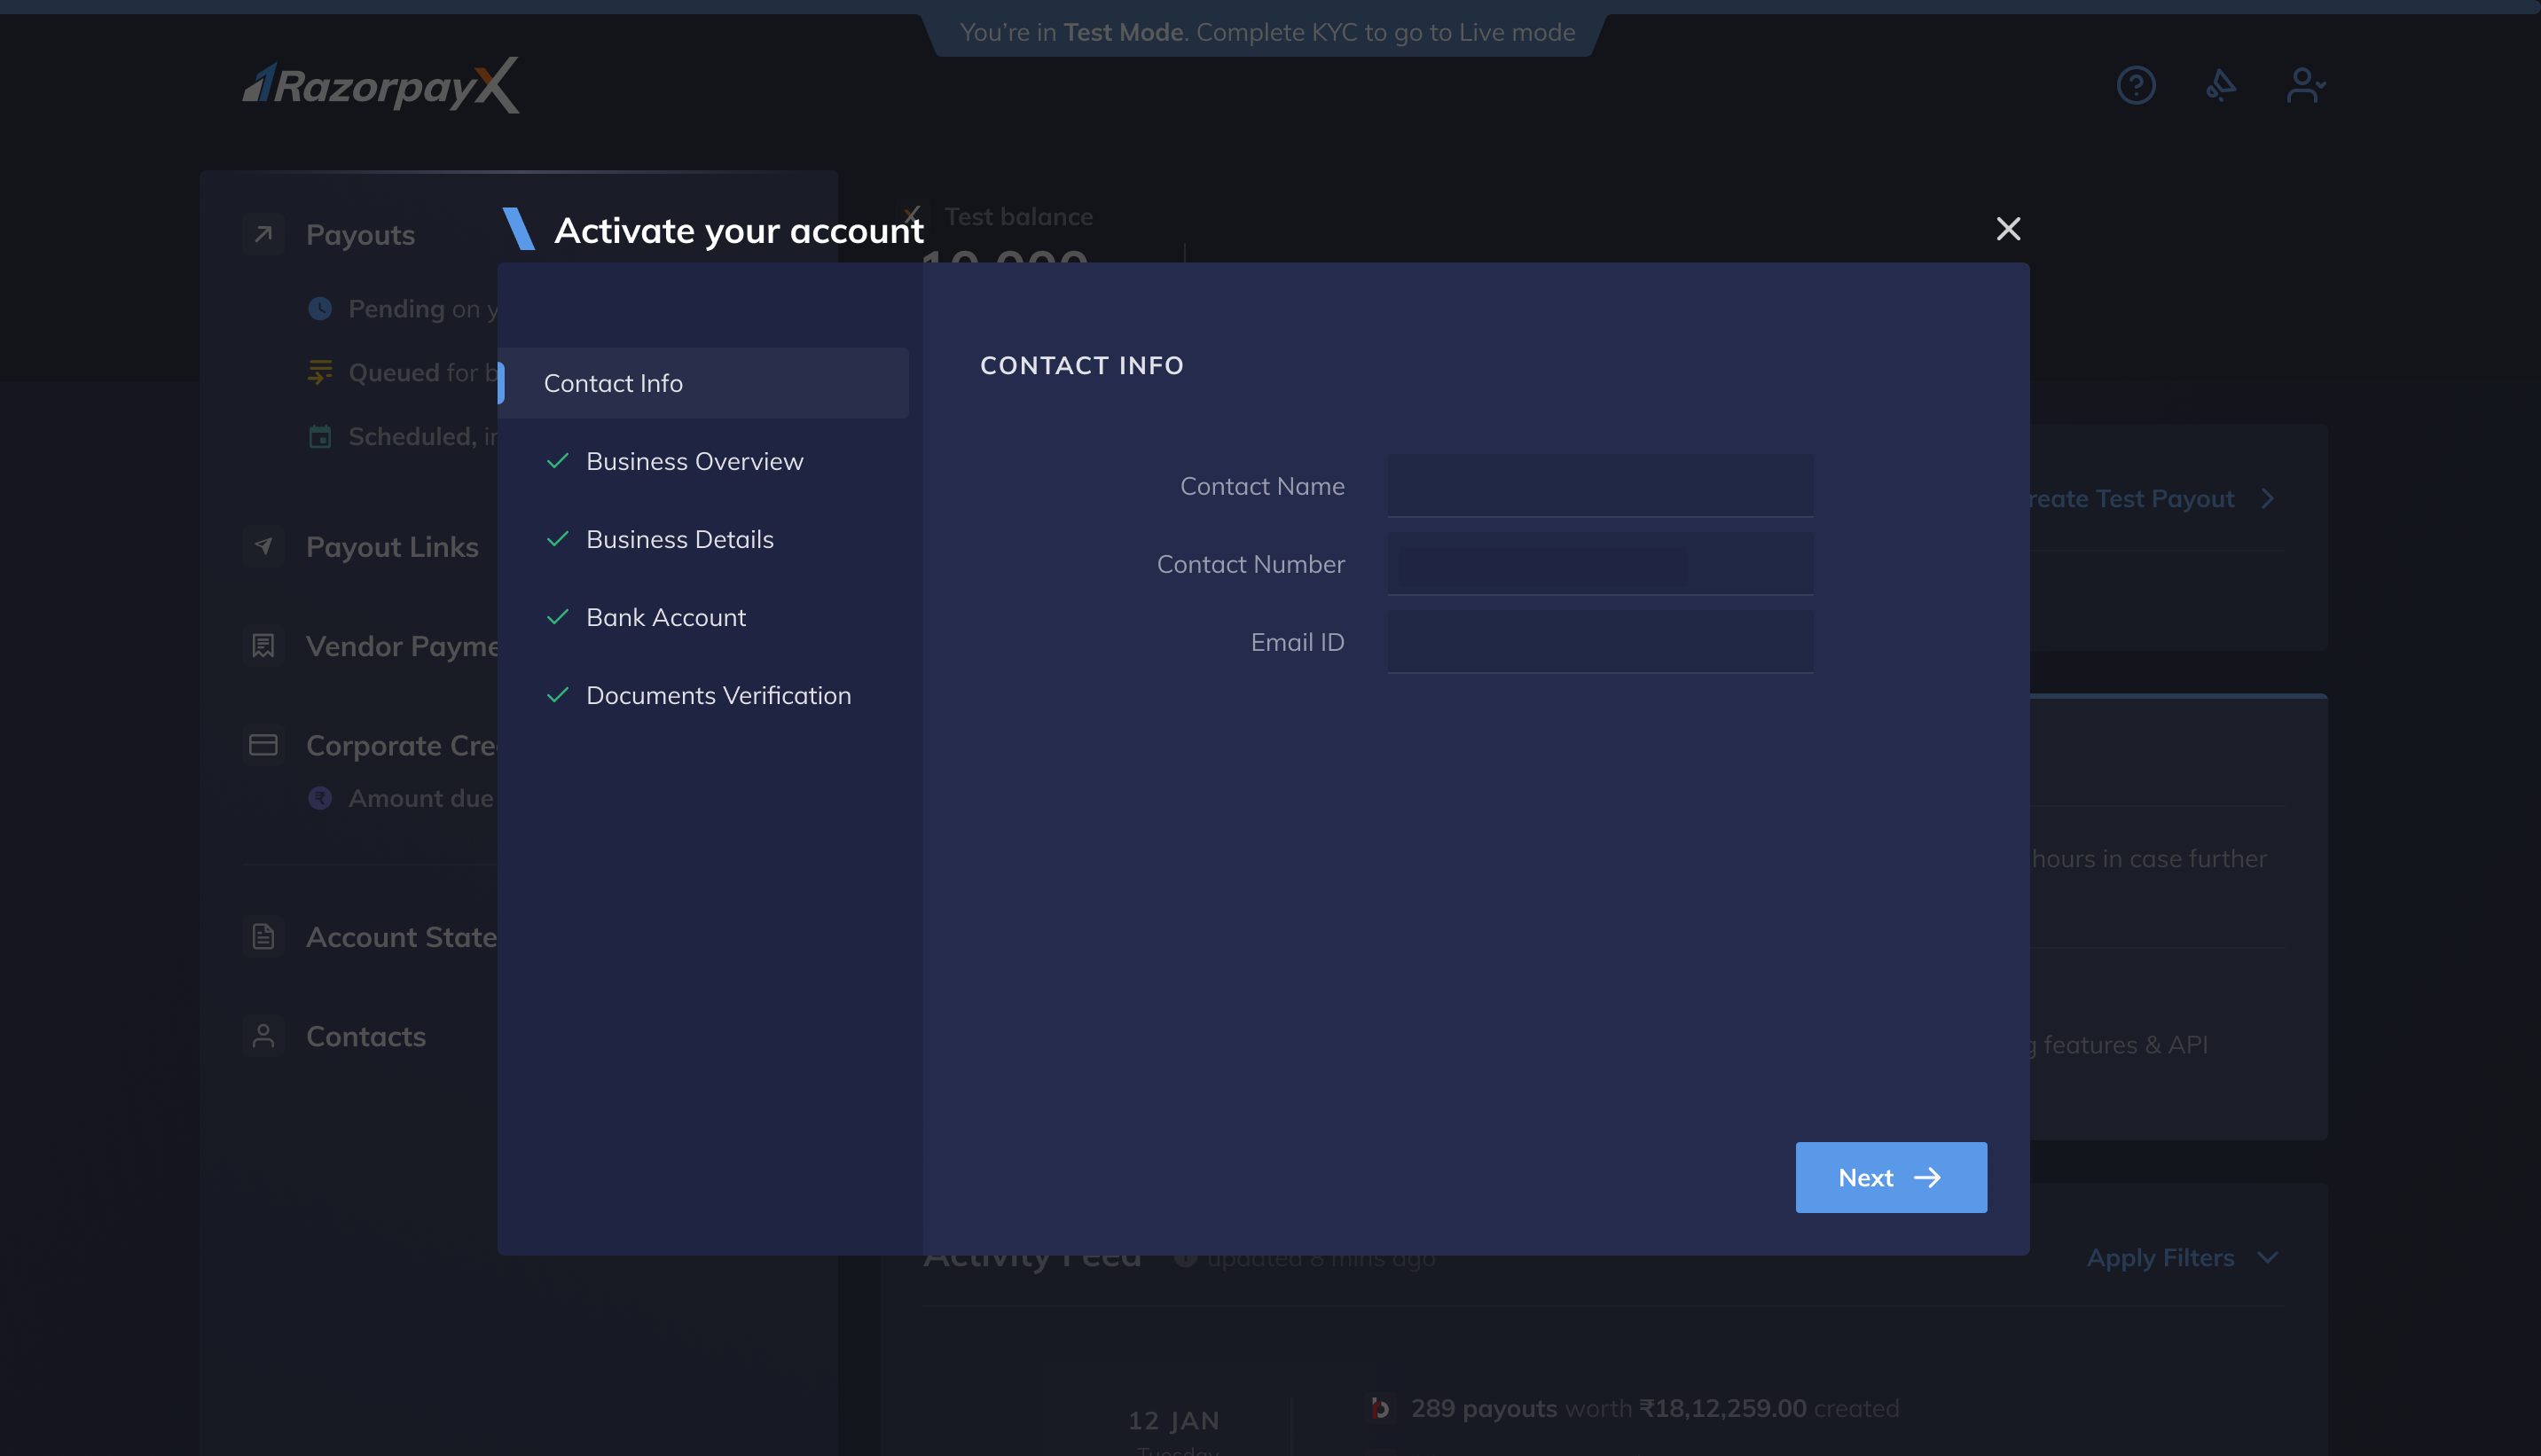This screenshot has width=2541, height=1456.
Task: Open Payouts in the sidebar
Action: tap(360, 235)
